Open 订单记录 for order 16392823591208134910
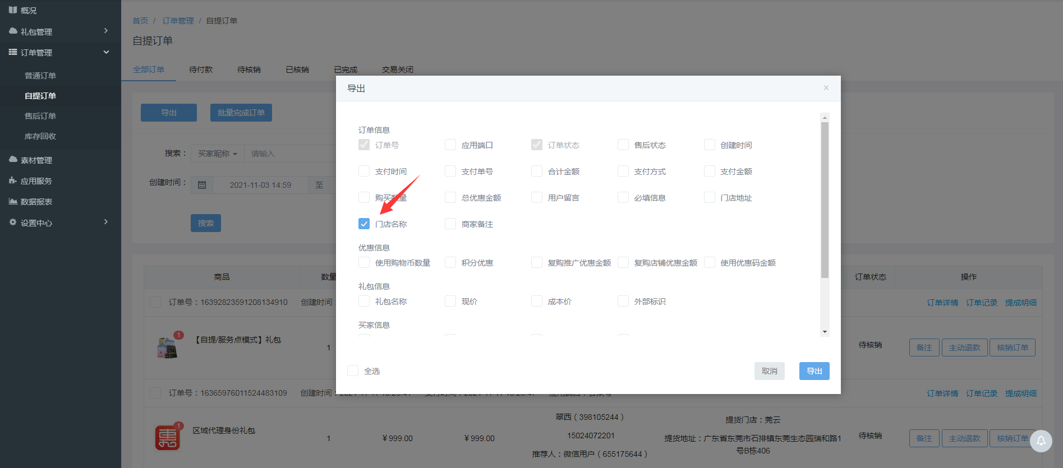 point(982,303)
